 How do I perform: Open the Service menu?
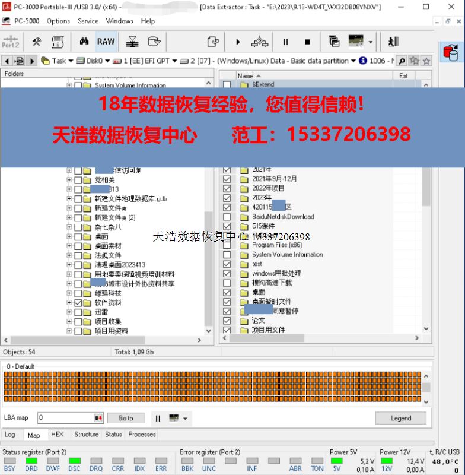tap(88, 21)
